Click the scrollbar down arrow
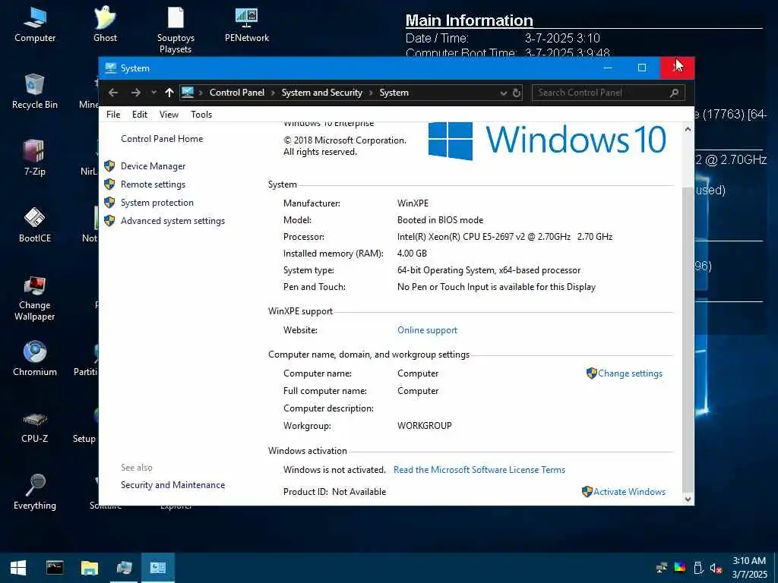 tap(688, 499)
